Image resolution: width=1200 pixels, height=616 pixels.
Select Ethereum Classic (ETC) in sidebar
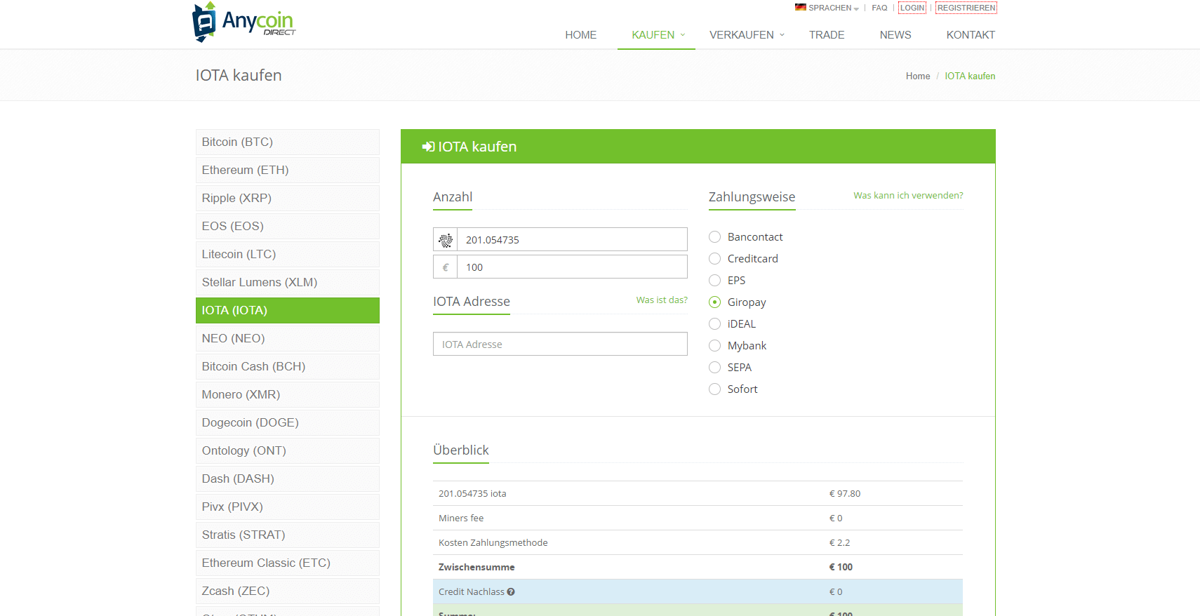click(288, 563)
